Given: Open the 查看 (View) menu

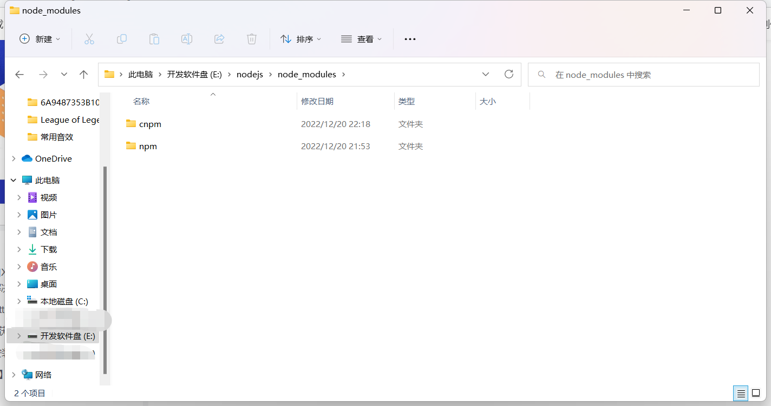Looking at the screenshot, I should [x=362, y=39].
